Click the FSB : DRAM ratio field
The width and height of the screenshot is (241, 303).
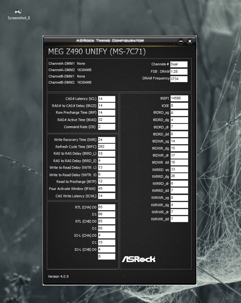pyautogui.click(x=179, y=72)
